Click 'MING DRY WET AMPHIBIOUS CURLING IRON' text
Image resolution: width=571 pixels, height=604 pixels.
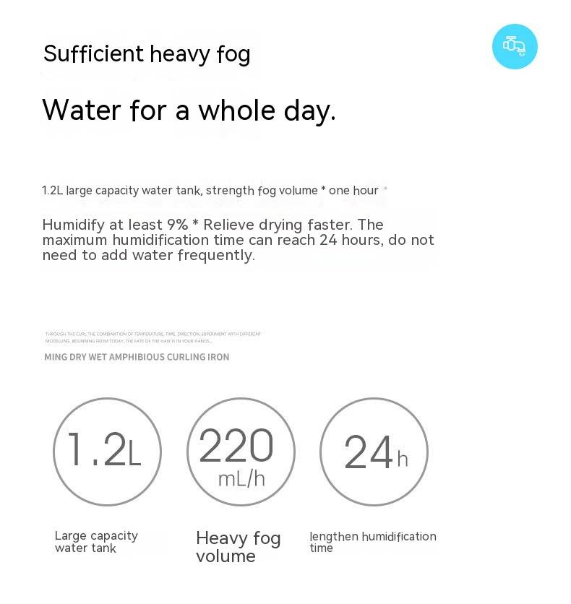[137, 357]
